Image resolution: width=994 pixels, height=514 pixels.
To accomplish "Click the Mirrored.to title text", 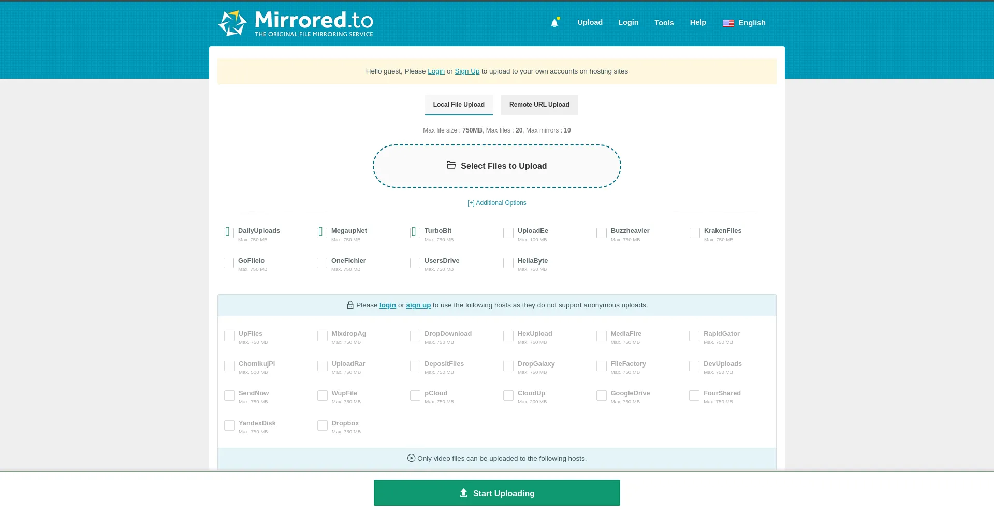I will [x=314, y=20].
